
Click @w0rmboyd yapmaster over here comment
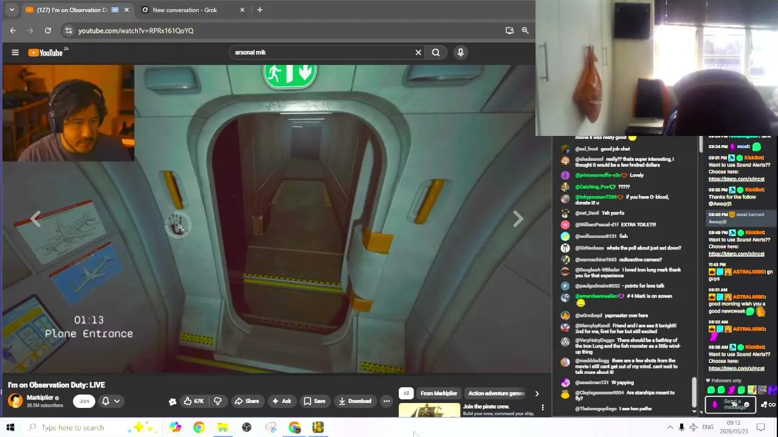611,316
